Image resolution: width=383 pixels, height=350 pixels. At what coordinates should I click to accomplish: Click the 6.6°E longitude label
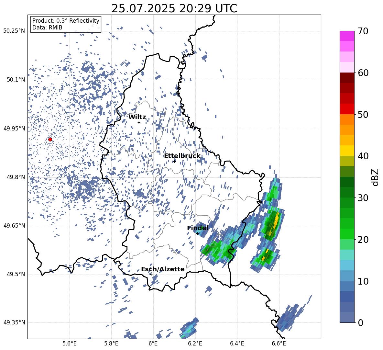[279, 344]
